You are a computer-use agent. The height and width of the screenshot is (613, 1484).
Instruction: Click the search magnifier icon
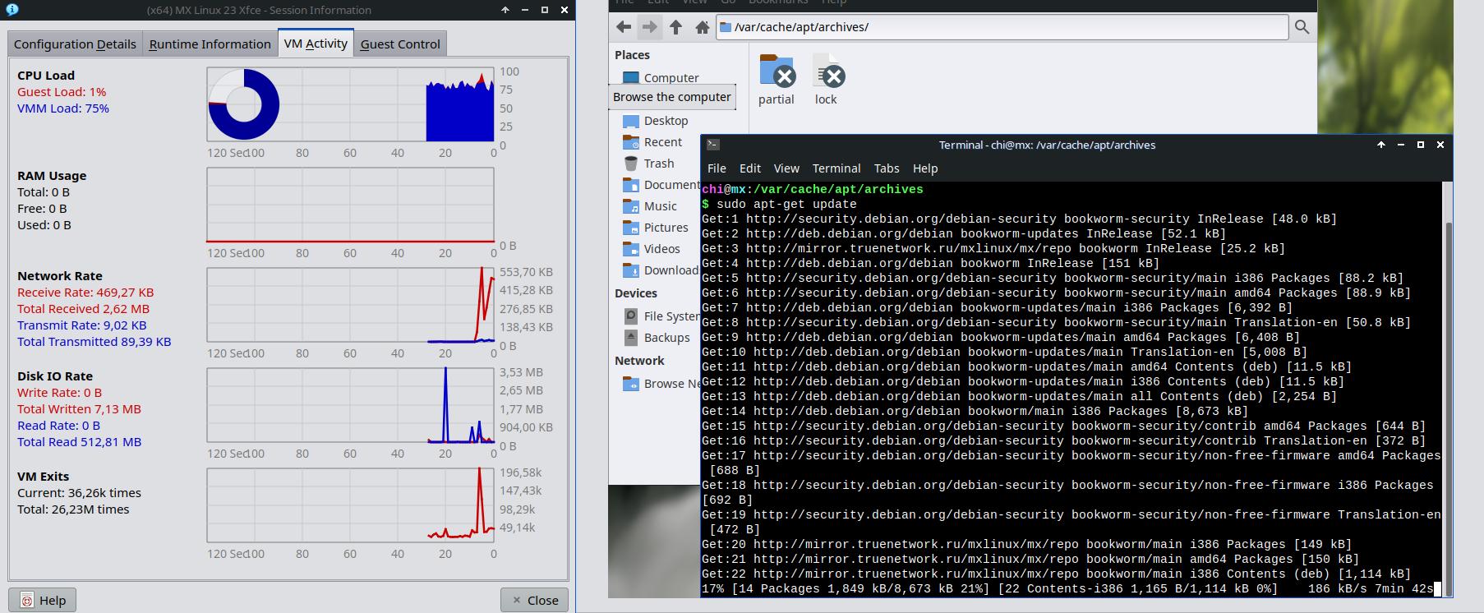coord(1302,27)
